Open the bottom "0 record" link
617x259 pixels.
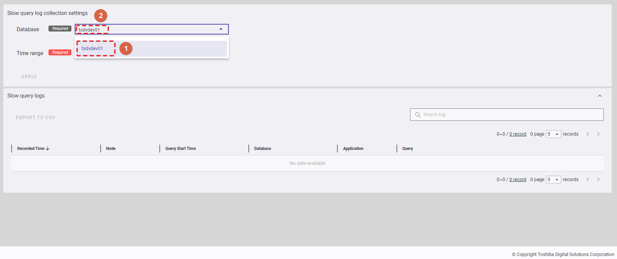coord(518,179)
